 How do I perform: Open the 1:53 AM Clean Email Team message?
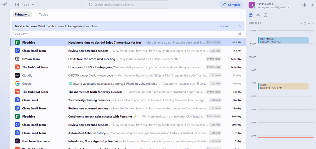pos(128,51)
